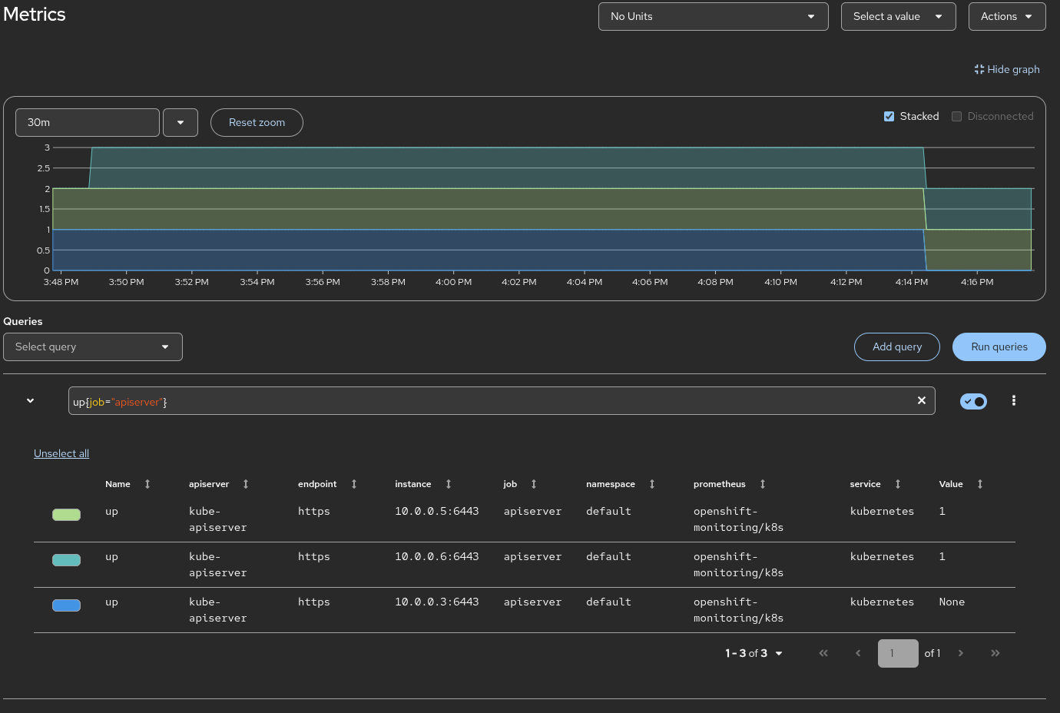
Task: Open the No Units dropdown
Action: pos(713,16)
